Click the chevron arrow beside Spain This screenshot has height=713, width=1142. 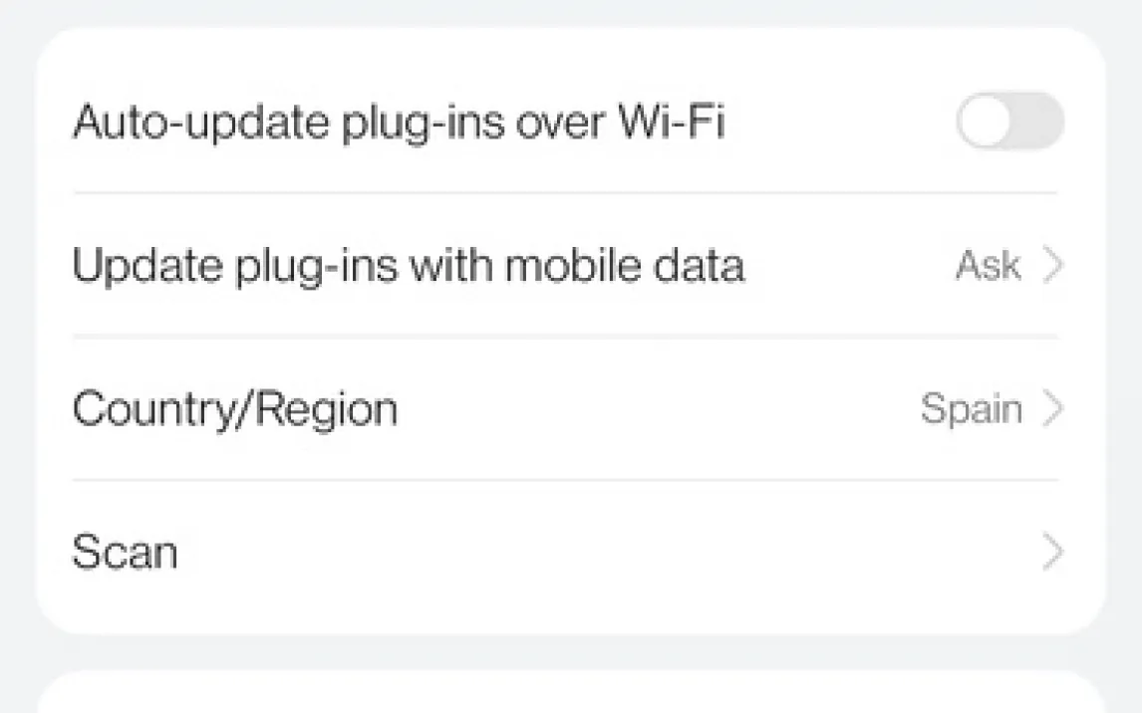(1052, 409)
